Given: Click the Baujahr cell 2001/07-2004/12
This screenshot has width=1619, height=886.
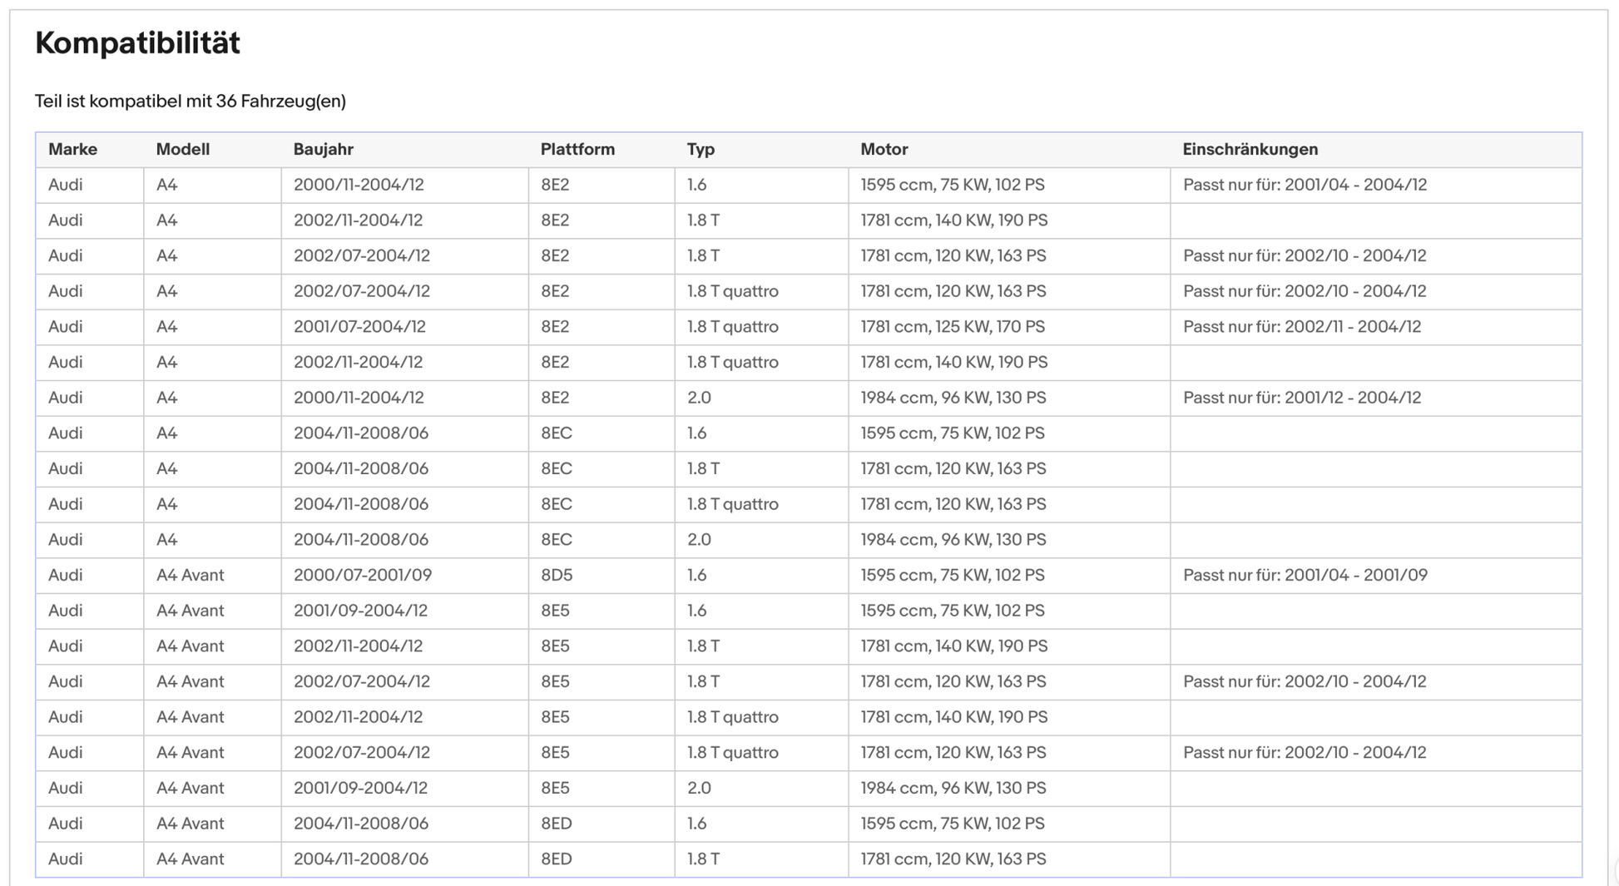Looking at the screenshot, I should pos(359,327).
